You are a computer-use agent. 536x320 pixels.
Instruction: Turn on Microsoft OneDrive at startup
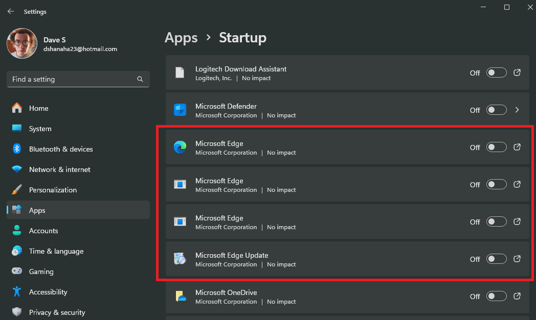click(x=496, y=296)
